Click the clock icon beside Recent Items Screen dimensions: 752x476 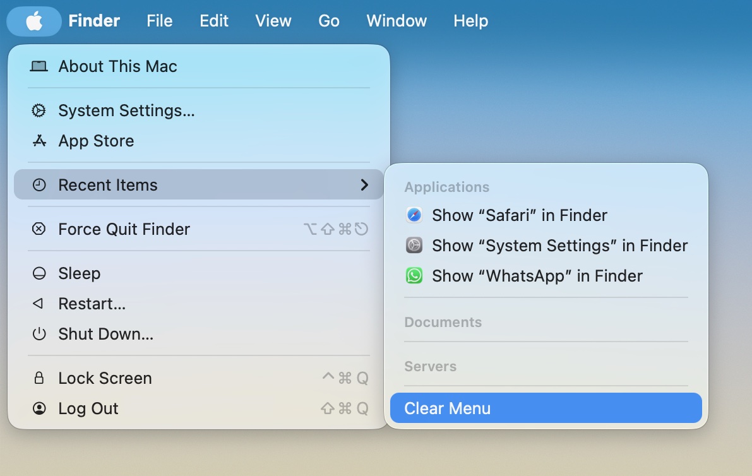[39, 185]
